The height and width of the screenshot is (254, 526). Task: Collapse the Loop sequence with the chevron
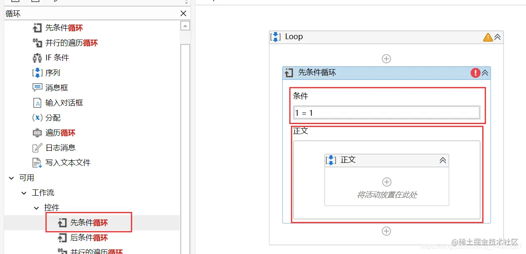[497, 37]
